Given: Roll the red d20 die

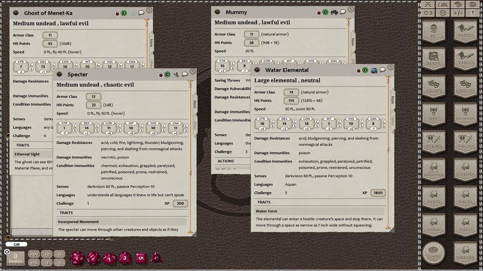Looking at the screenshot, I should click(x=77, y=258).
